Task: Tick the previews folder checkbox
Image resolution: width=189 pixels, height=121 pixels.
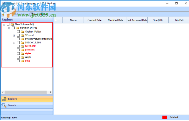Action: point(18,50)
